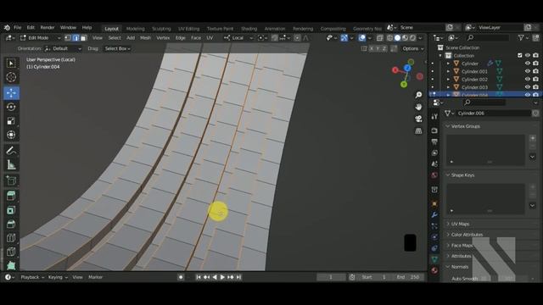
Task: Open the Tool properties tab
Action: 434,117
